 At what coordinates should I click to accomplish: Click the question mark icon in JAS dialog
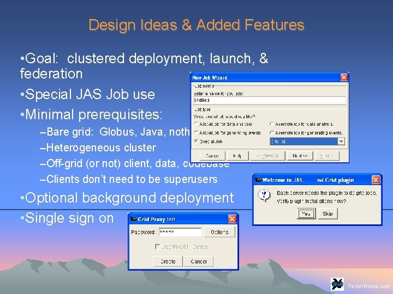264,196
